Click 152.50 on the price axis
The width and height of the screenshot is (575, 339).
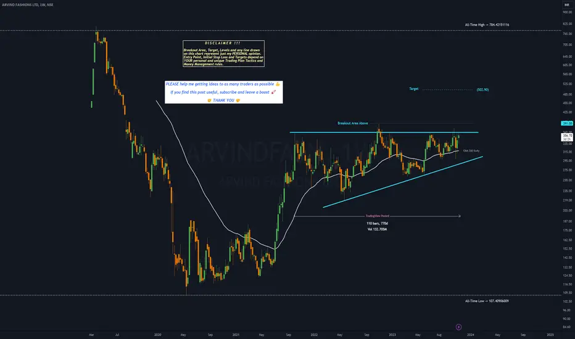tap(567, 248)
